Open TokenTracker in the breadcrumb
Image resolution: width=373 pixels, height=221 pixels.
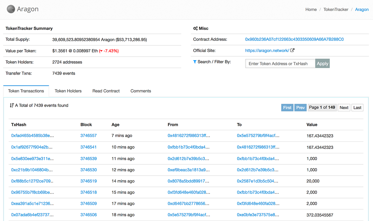click(336, 9)
